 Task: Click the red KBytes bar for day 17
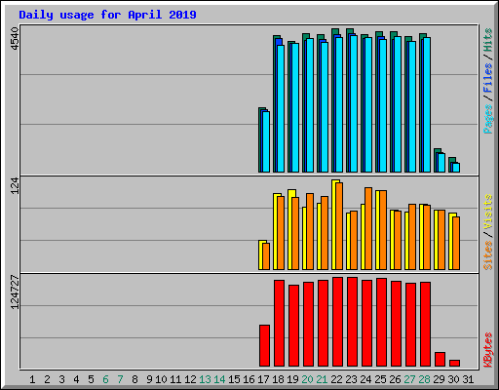(x=264, y=346)
